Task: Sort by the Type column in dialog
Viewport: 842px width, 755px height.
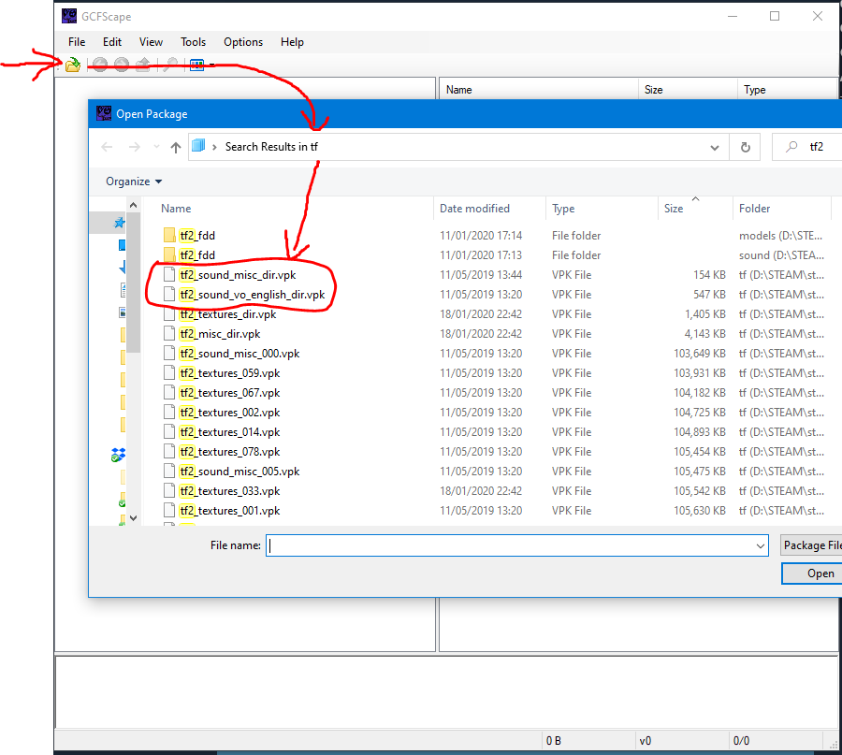Action: (602, 209)
